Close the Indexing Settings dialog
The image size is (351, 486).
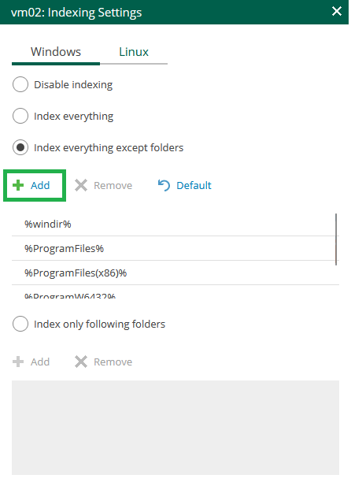(336, 12)
